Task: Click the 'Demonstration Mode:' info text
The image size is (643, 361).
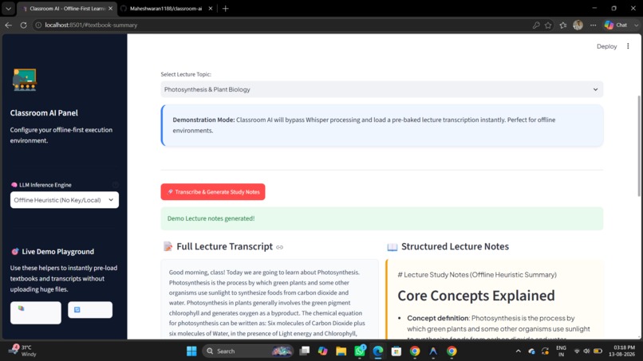Action: point(203,120)
